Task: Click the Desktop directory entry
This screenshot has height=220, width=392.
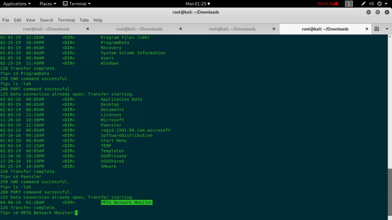Action: pos(110,104)
